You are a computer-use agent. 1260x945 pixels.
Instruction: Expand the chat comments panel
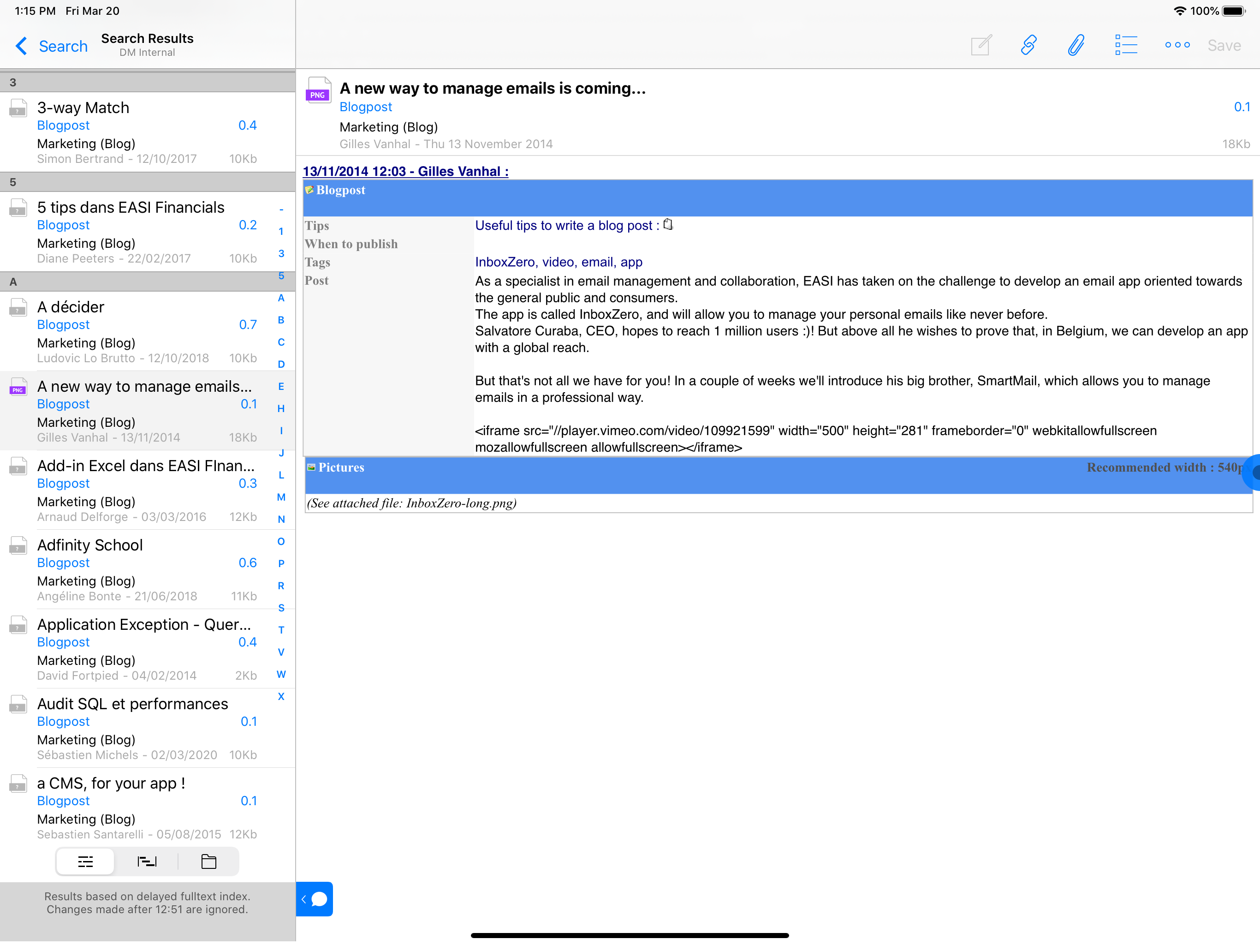coord(315,899)
